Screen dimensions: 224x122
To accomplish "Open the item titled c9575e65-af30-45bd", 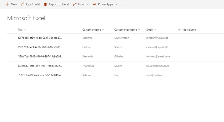I will [x=40, y=38].
